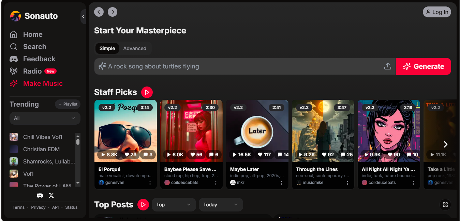
Task: Click the Log In button
Action: pos(437,12)
